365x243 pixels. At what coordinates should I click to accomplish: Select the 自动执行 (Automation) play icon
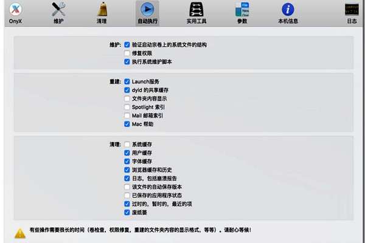(147, 10)
